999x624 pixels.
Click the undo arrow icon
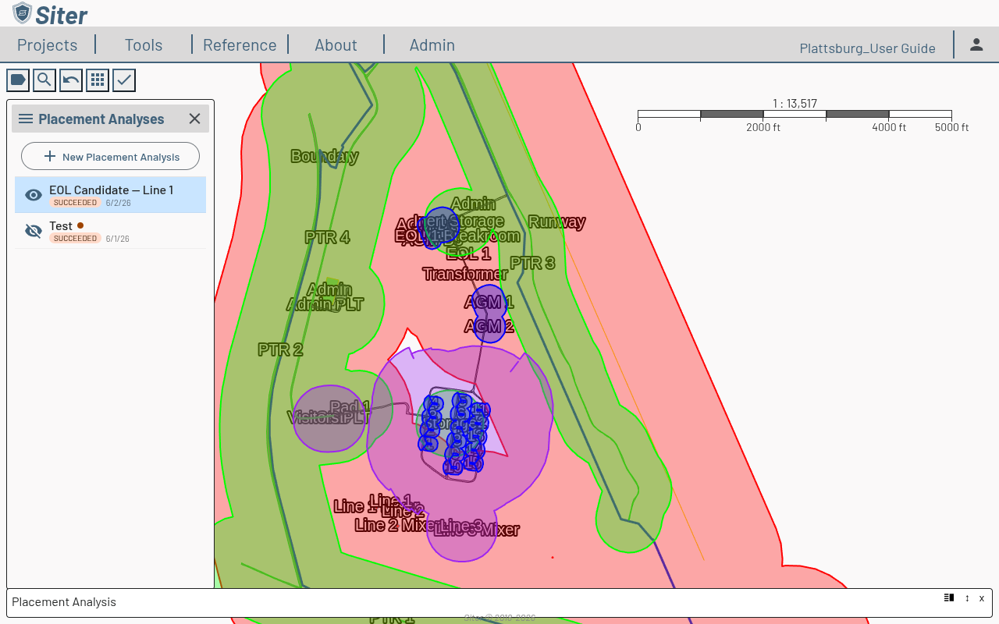point(71,80)
